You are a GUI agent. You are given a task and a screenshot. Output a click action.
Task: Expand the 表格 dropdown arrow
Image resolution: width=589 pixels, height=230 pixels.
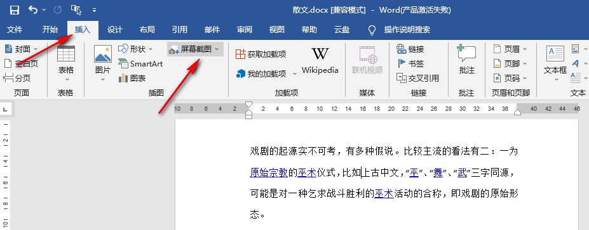coord(67,79)
